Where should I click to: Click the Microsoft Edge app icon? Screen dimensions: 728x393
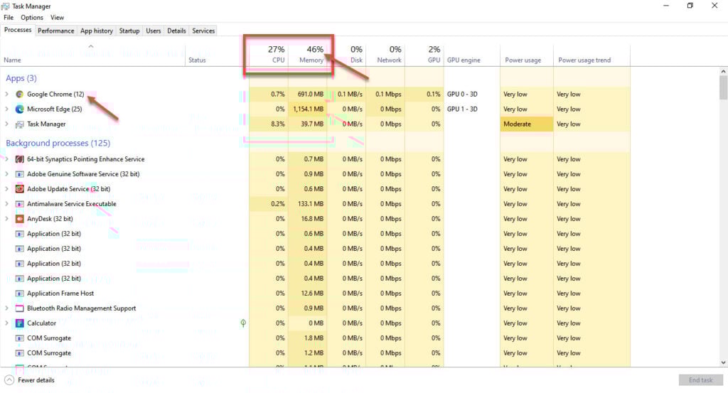coord(19,109)
